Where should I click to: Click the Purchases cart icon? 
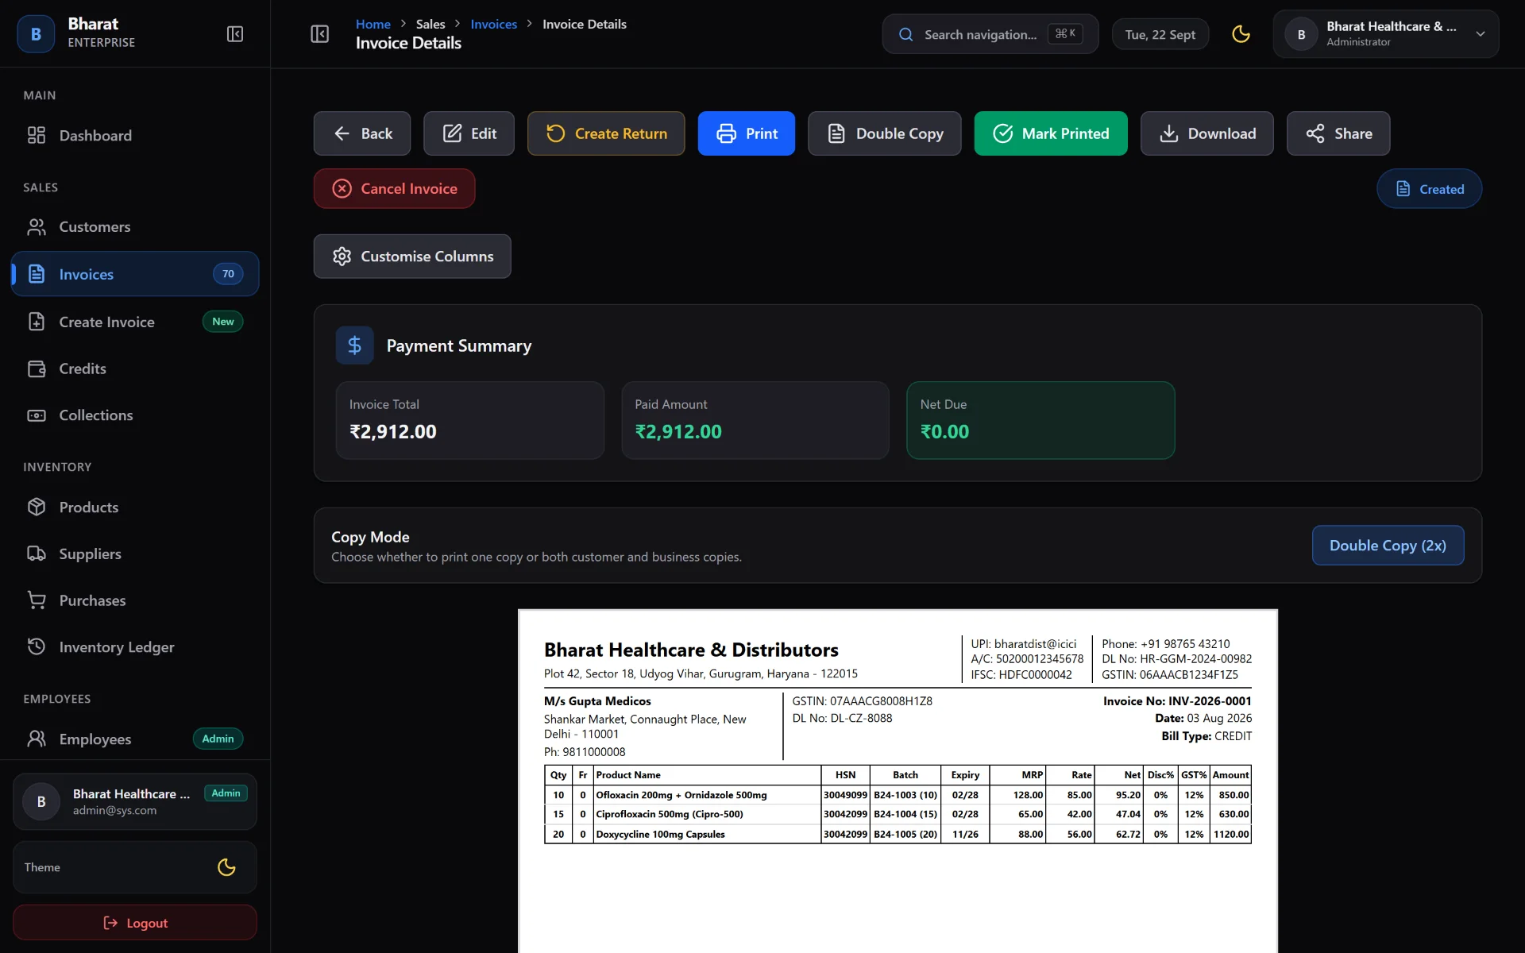[37, 600]
